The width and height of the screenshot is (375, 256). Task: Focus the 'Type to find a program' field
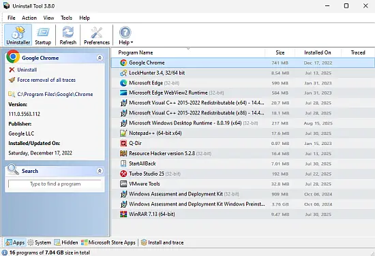(55, 184)
